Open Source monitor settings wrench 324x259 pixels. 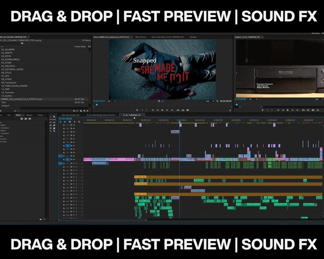tap(217, 101)
